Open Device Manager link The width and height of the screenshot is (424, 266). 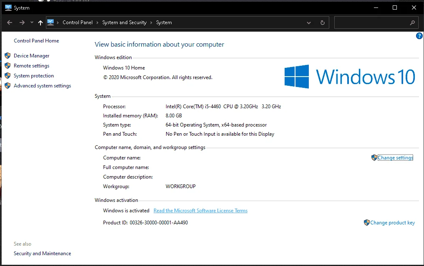click(x=32, y=56)
